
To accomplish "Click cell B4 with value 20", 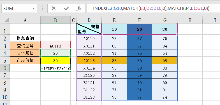I will [x=55, y=53].
